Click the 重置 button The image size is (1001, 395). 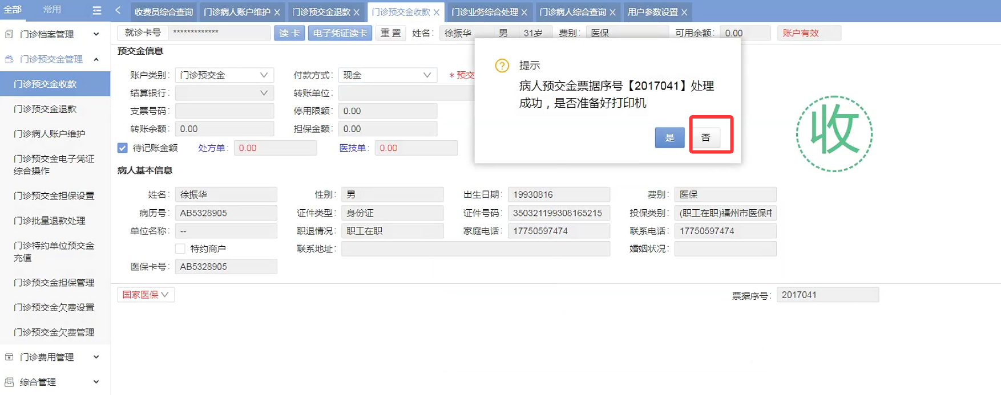coord(391,33)
